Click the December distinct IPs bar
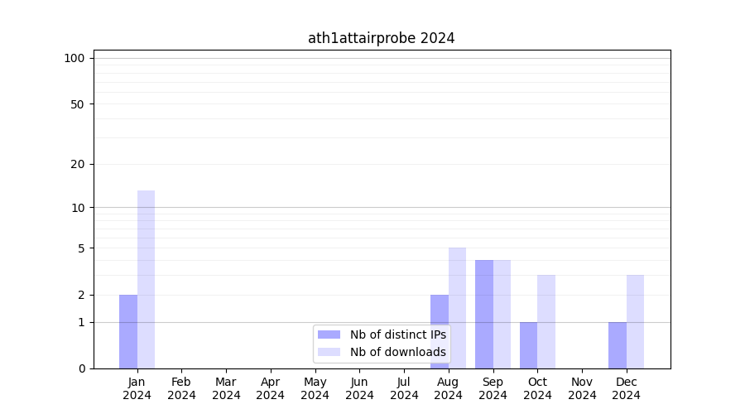Image resolution: width=745 pixels, height=414 pixels. (618, 345)
